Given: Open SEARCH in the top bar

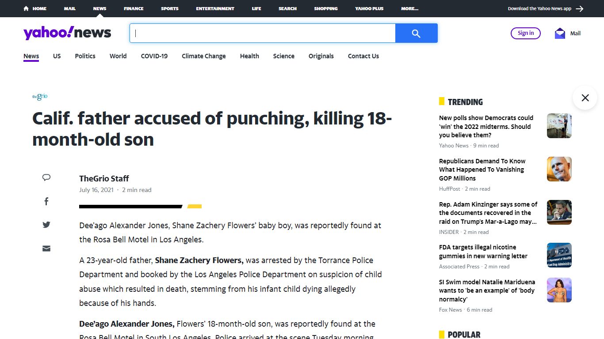Looking at the screenshot, I should pos(287,8).
